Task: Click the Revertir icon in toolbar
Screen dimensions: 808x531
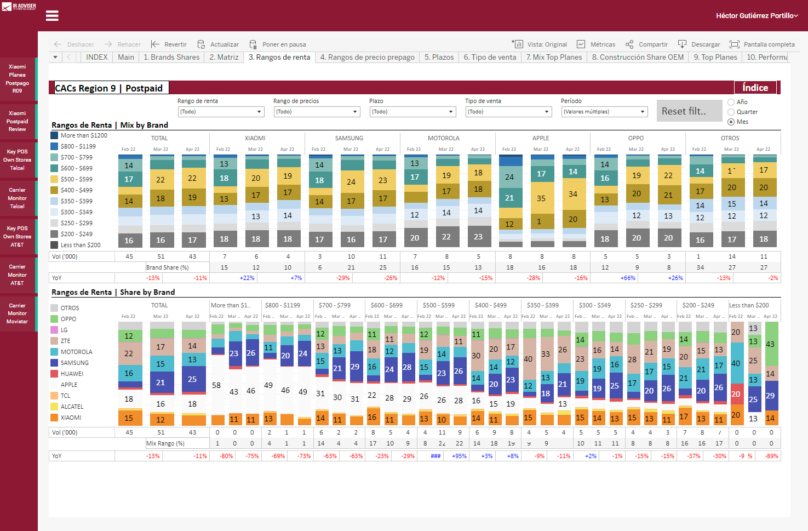Action: (x=156, y=44)
